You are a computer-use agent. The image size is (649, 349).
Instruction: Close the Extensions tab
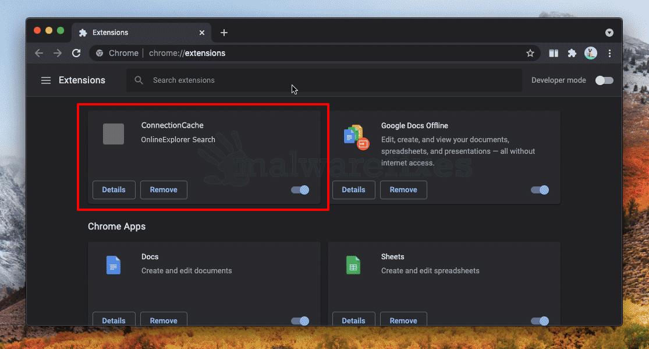coord(202,32)
